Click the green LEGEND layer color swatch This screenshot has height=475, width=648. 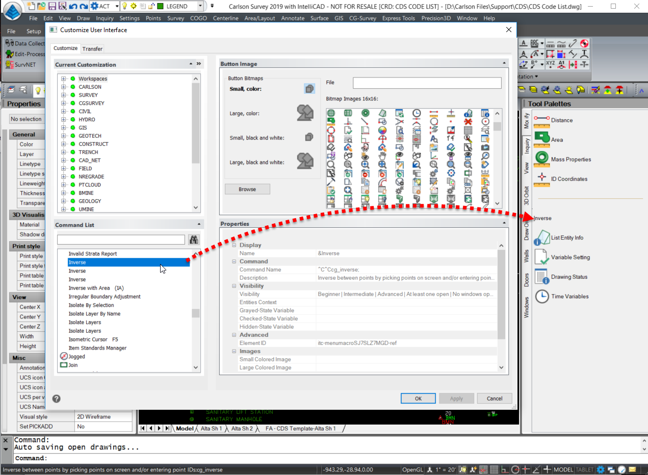160,6
